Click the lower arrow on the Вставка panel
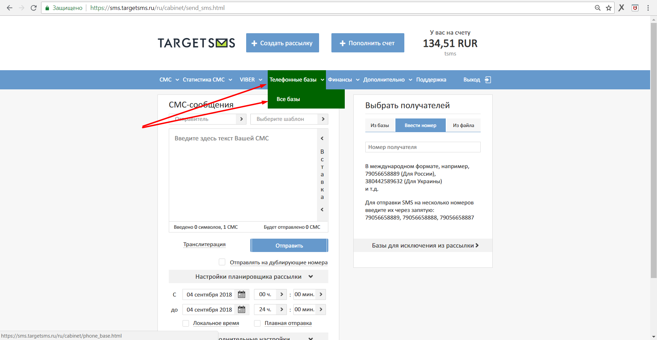 pyautogui.click(x=322, y=210)
